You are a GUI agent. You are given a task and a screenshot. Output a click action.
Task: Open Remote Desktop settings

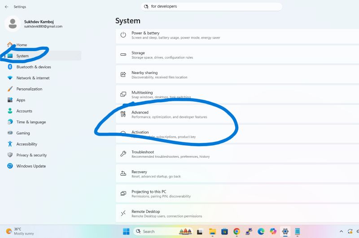237,213
